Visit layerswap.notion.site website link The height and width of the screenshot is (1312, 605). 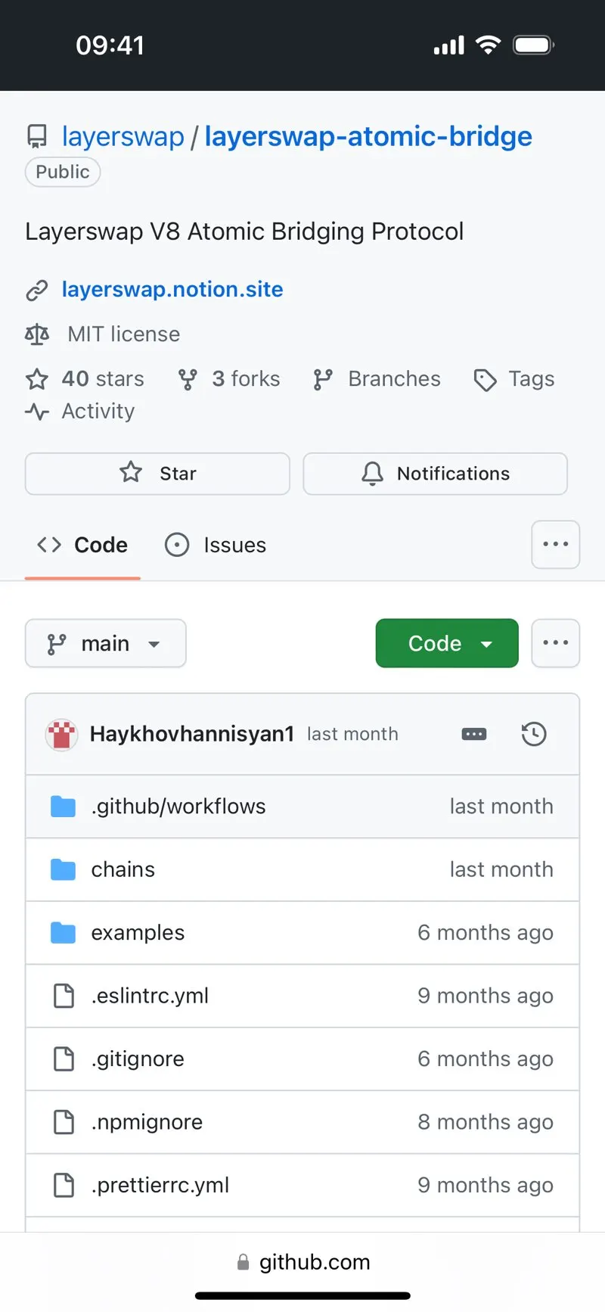(172, 289)
